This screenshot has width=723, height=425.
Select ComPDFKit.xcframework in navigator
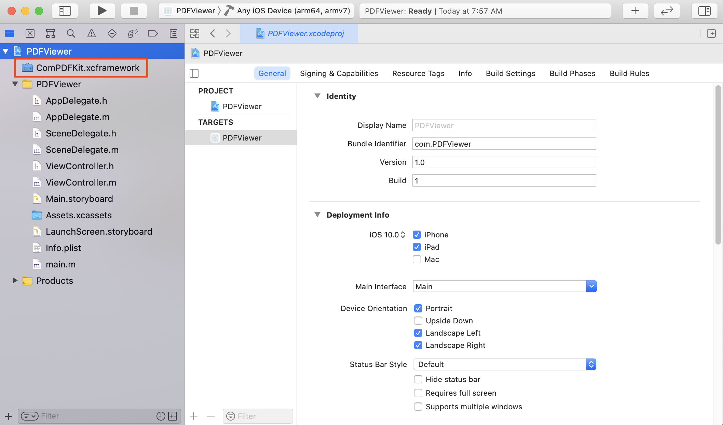coord(87,68)
